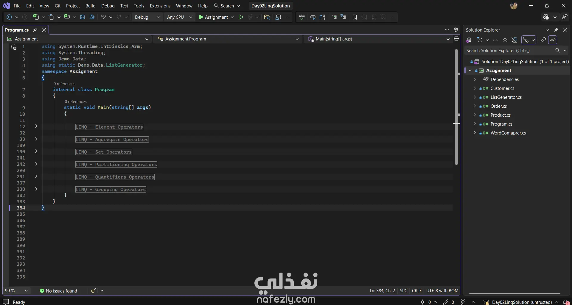Click the Ln: 384, Ch: 2 position indicator
Image resolution: width=572 pixels, height=305 pixels.
(x=382, y=291)
